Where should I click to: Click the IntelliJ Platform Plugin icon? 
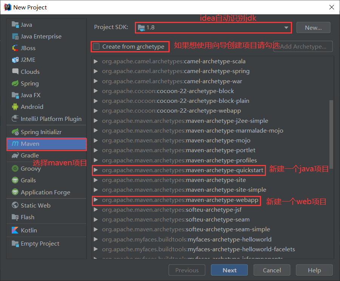[15, 118]
